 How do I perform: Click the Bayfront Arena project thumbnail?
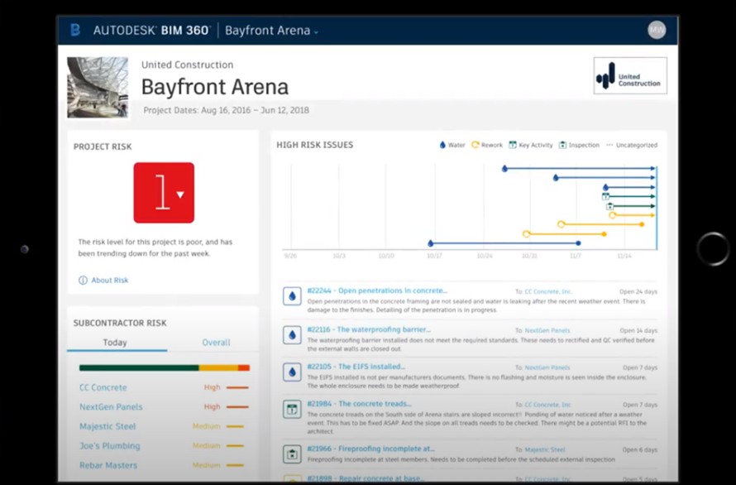[x=98, y=88]
